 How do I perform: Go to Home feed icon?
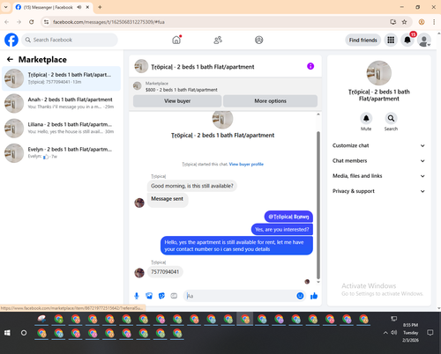176,40
